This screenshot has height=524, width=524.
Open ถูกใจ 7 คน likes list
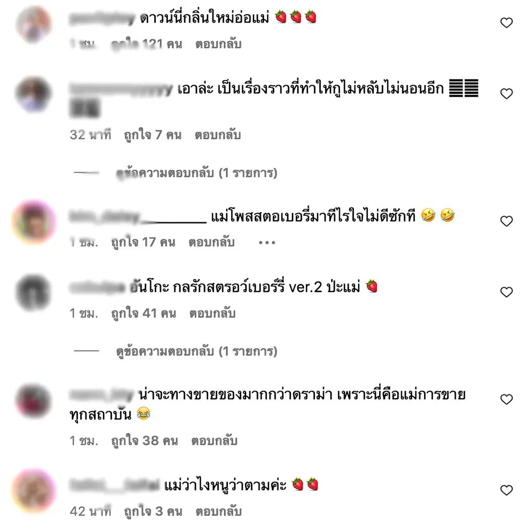(x=153, y=135)
